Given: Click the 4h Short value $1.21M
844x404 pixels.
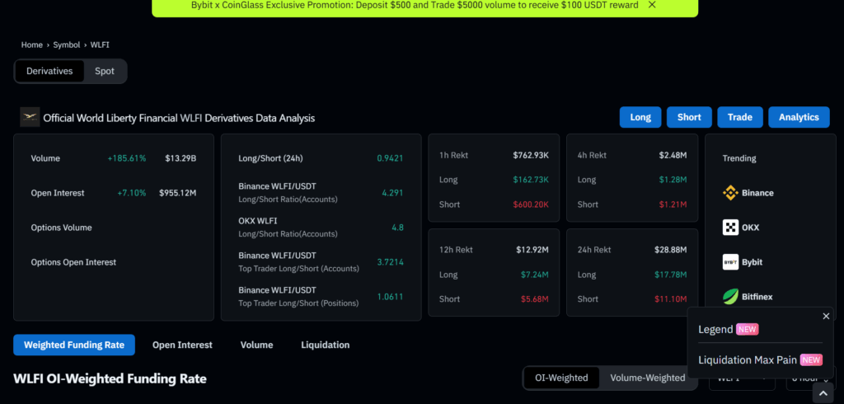Looking at the screenshot, I should click(x=673, y=204).
